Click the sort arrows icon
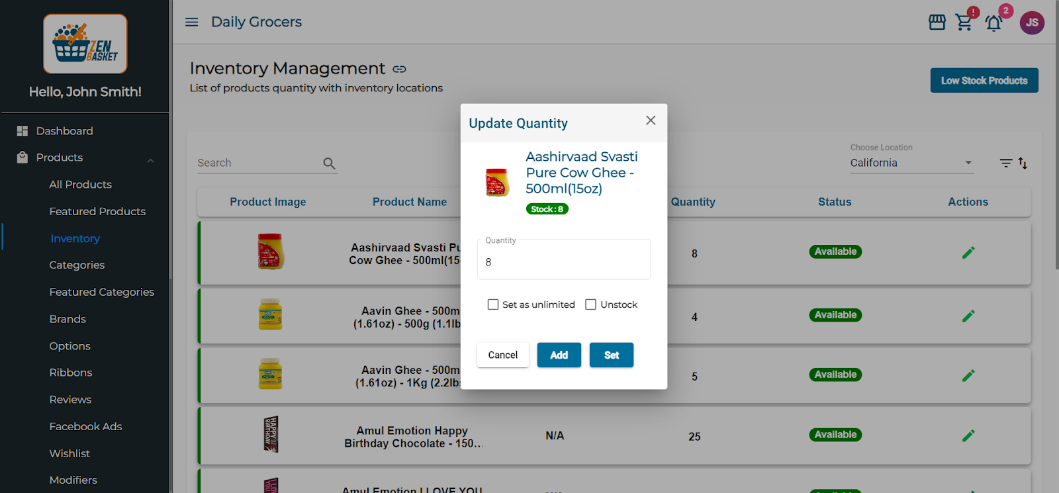This screenshot has width=1059, height=493. click(x=1023, y=163)
